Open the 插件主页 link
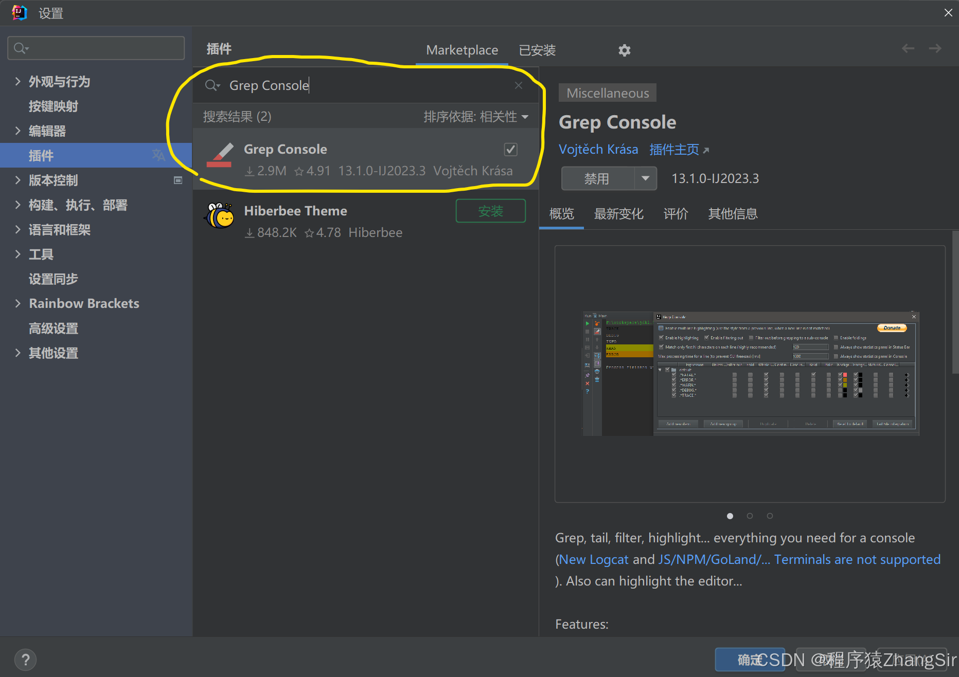The height and width of the screenshot is (677, 959). click(679, 150)
